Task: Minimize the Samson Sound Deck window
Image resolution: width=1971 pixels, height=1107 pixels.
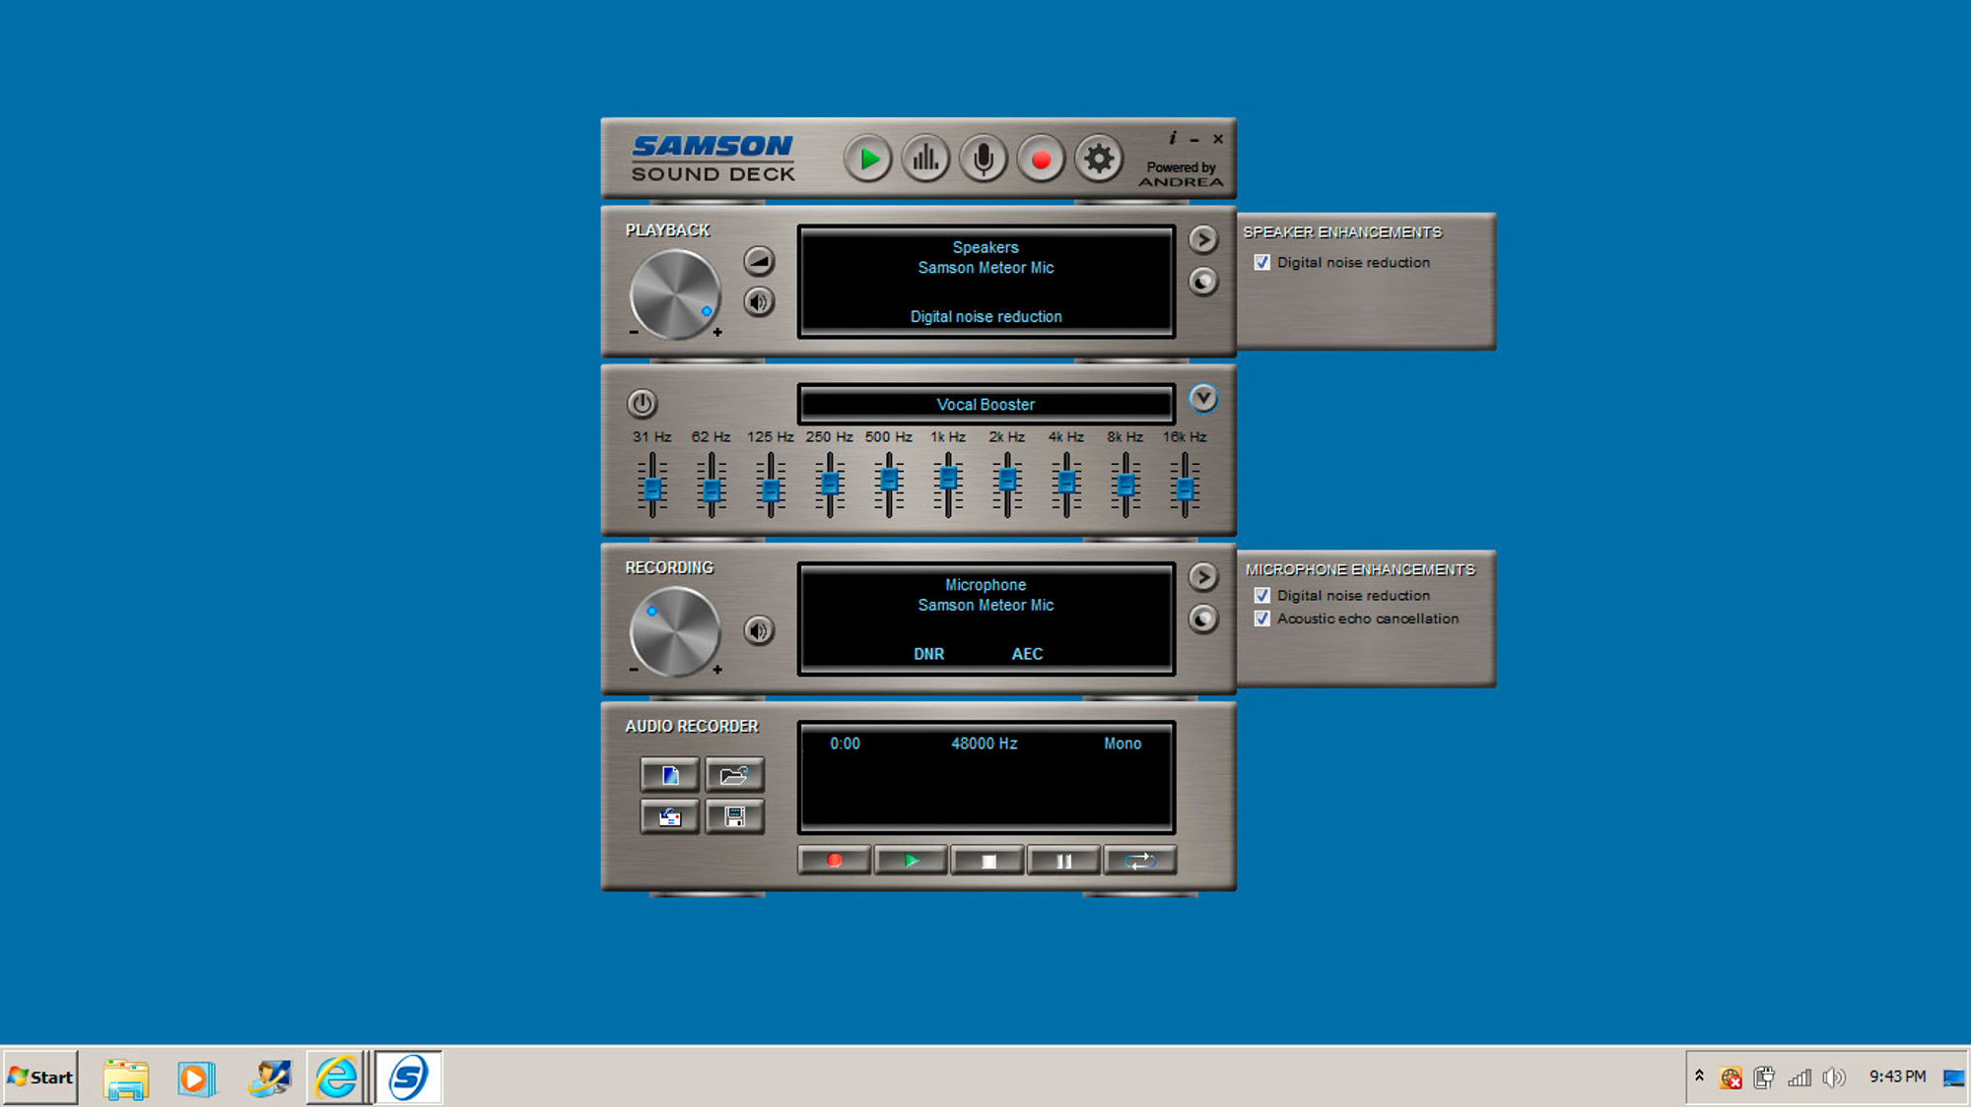Action: pyautogui.click(x=1194, y=140)
